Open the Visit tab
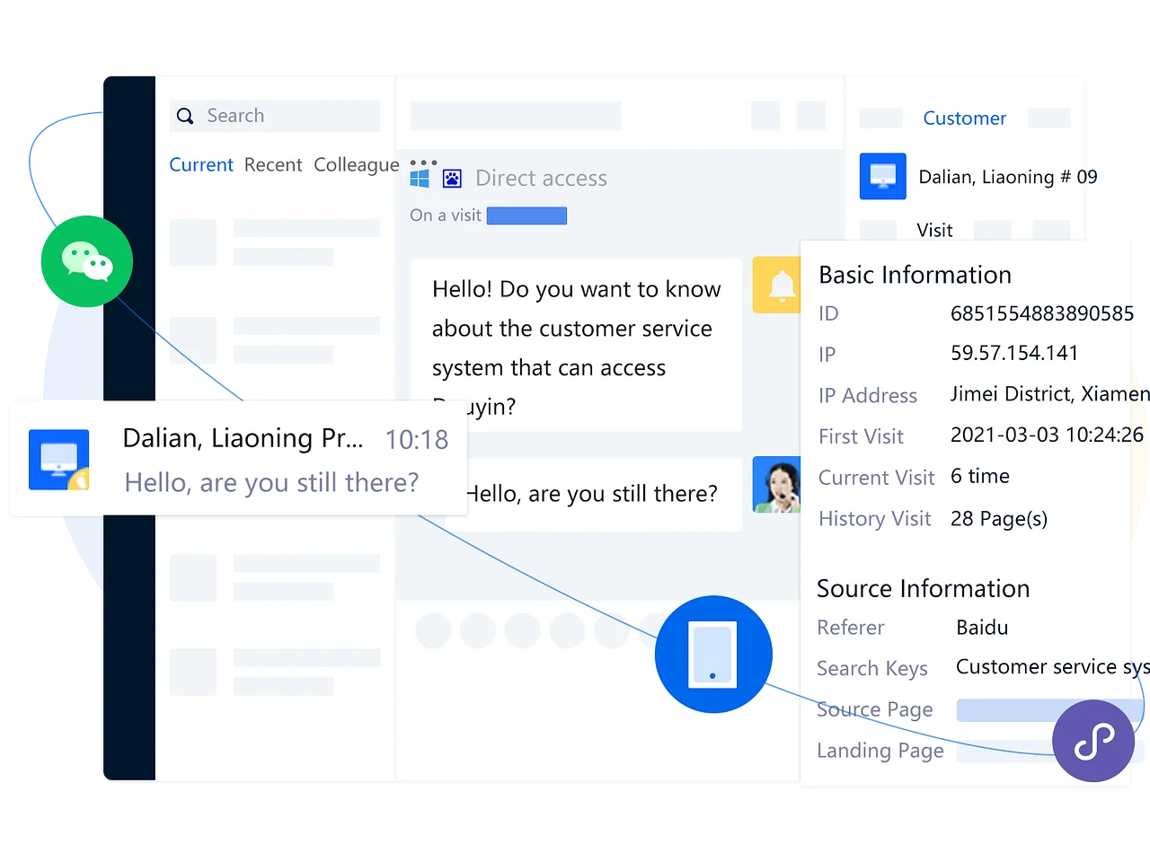 coord(934,231)
